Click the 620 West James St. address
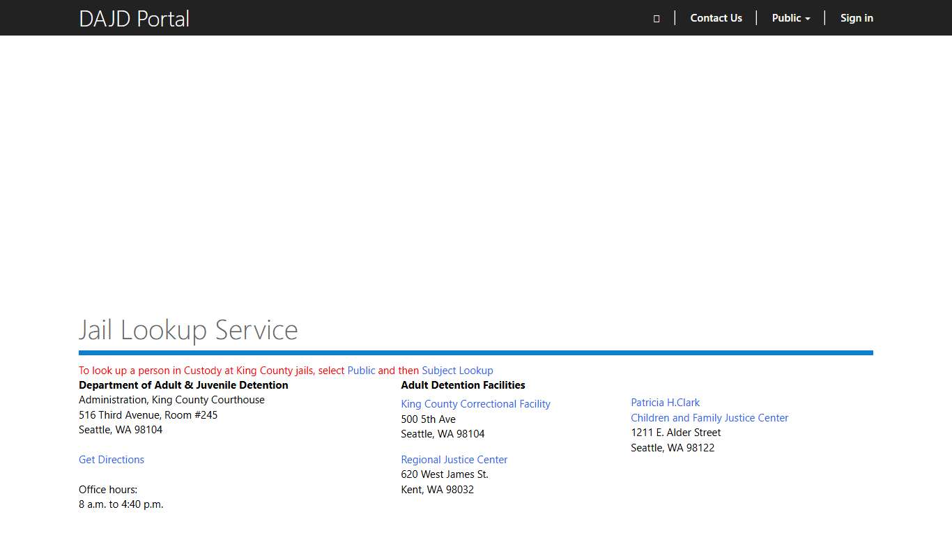 445,474
